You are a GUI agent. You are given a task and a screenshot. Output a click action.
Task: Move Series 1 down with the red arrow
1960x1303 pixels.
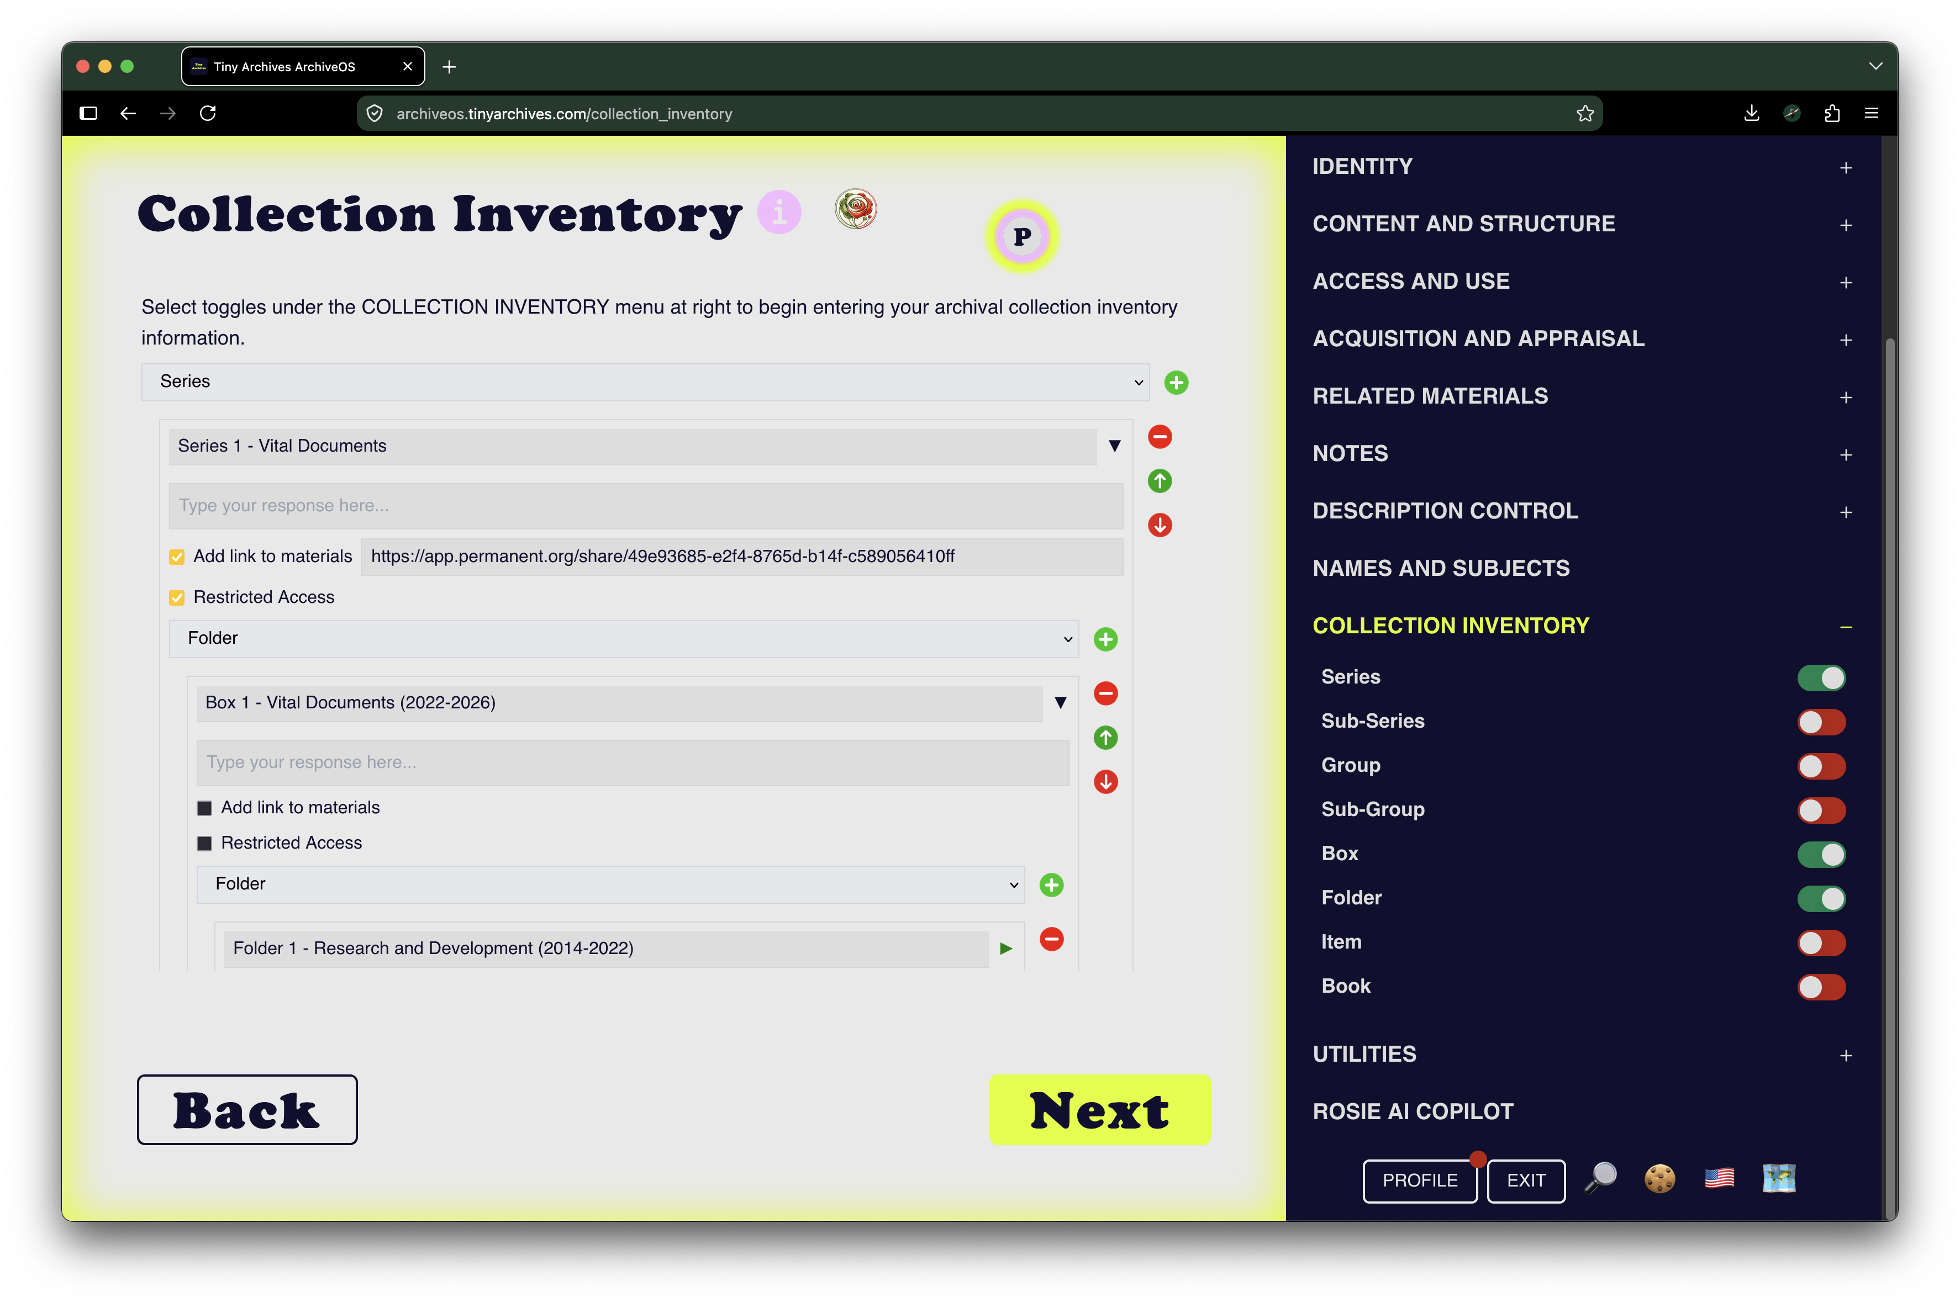pyautogui.click(x=1160, y=525)
